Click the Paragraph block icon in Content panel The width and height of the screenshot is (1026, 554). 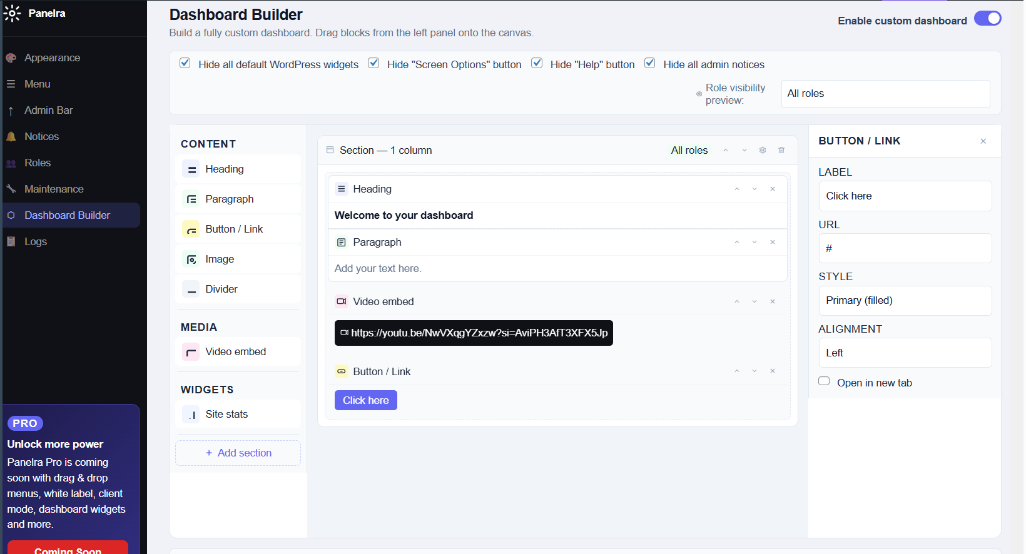(191, 199)
